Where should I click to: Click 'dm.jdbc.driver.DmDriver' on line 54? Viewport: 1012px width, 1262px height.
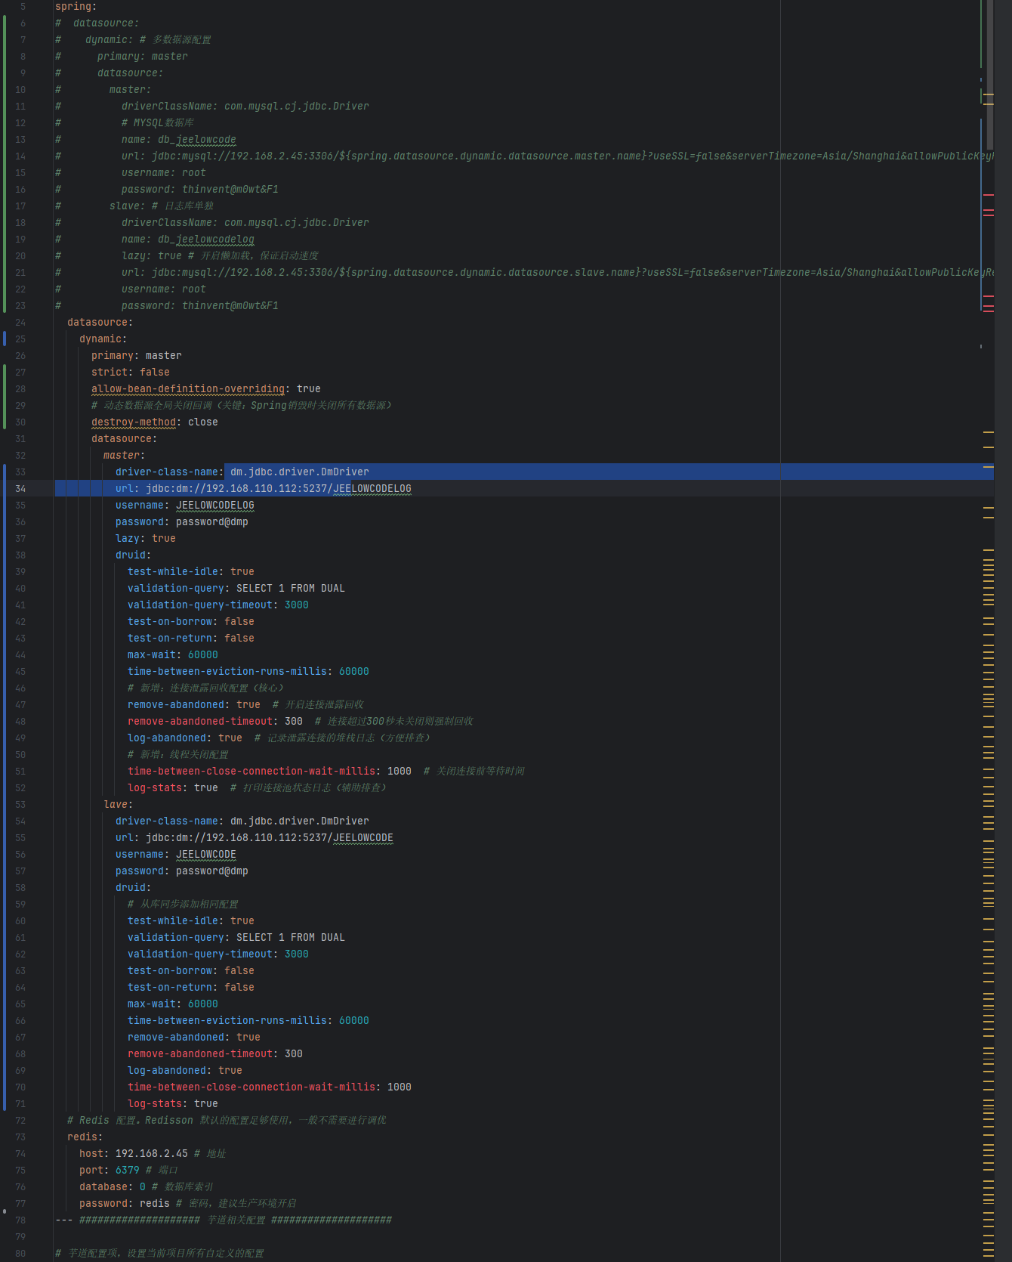[x=299, y=821]
